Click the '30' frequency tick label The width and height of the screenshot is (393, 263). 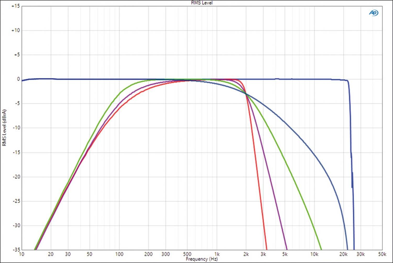click(x=68, y=254)
